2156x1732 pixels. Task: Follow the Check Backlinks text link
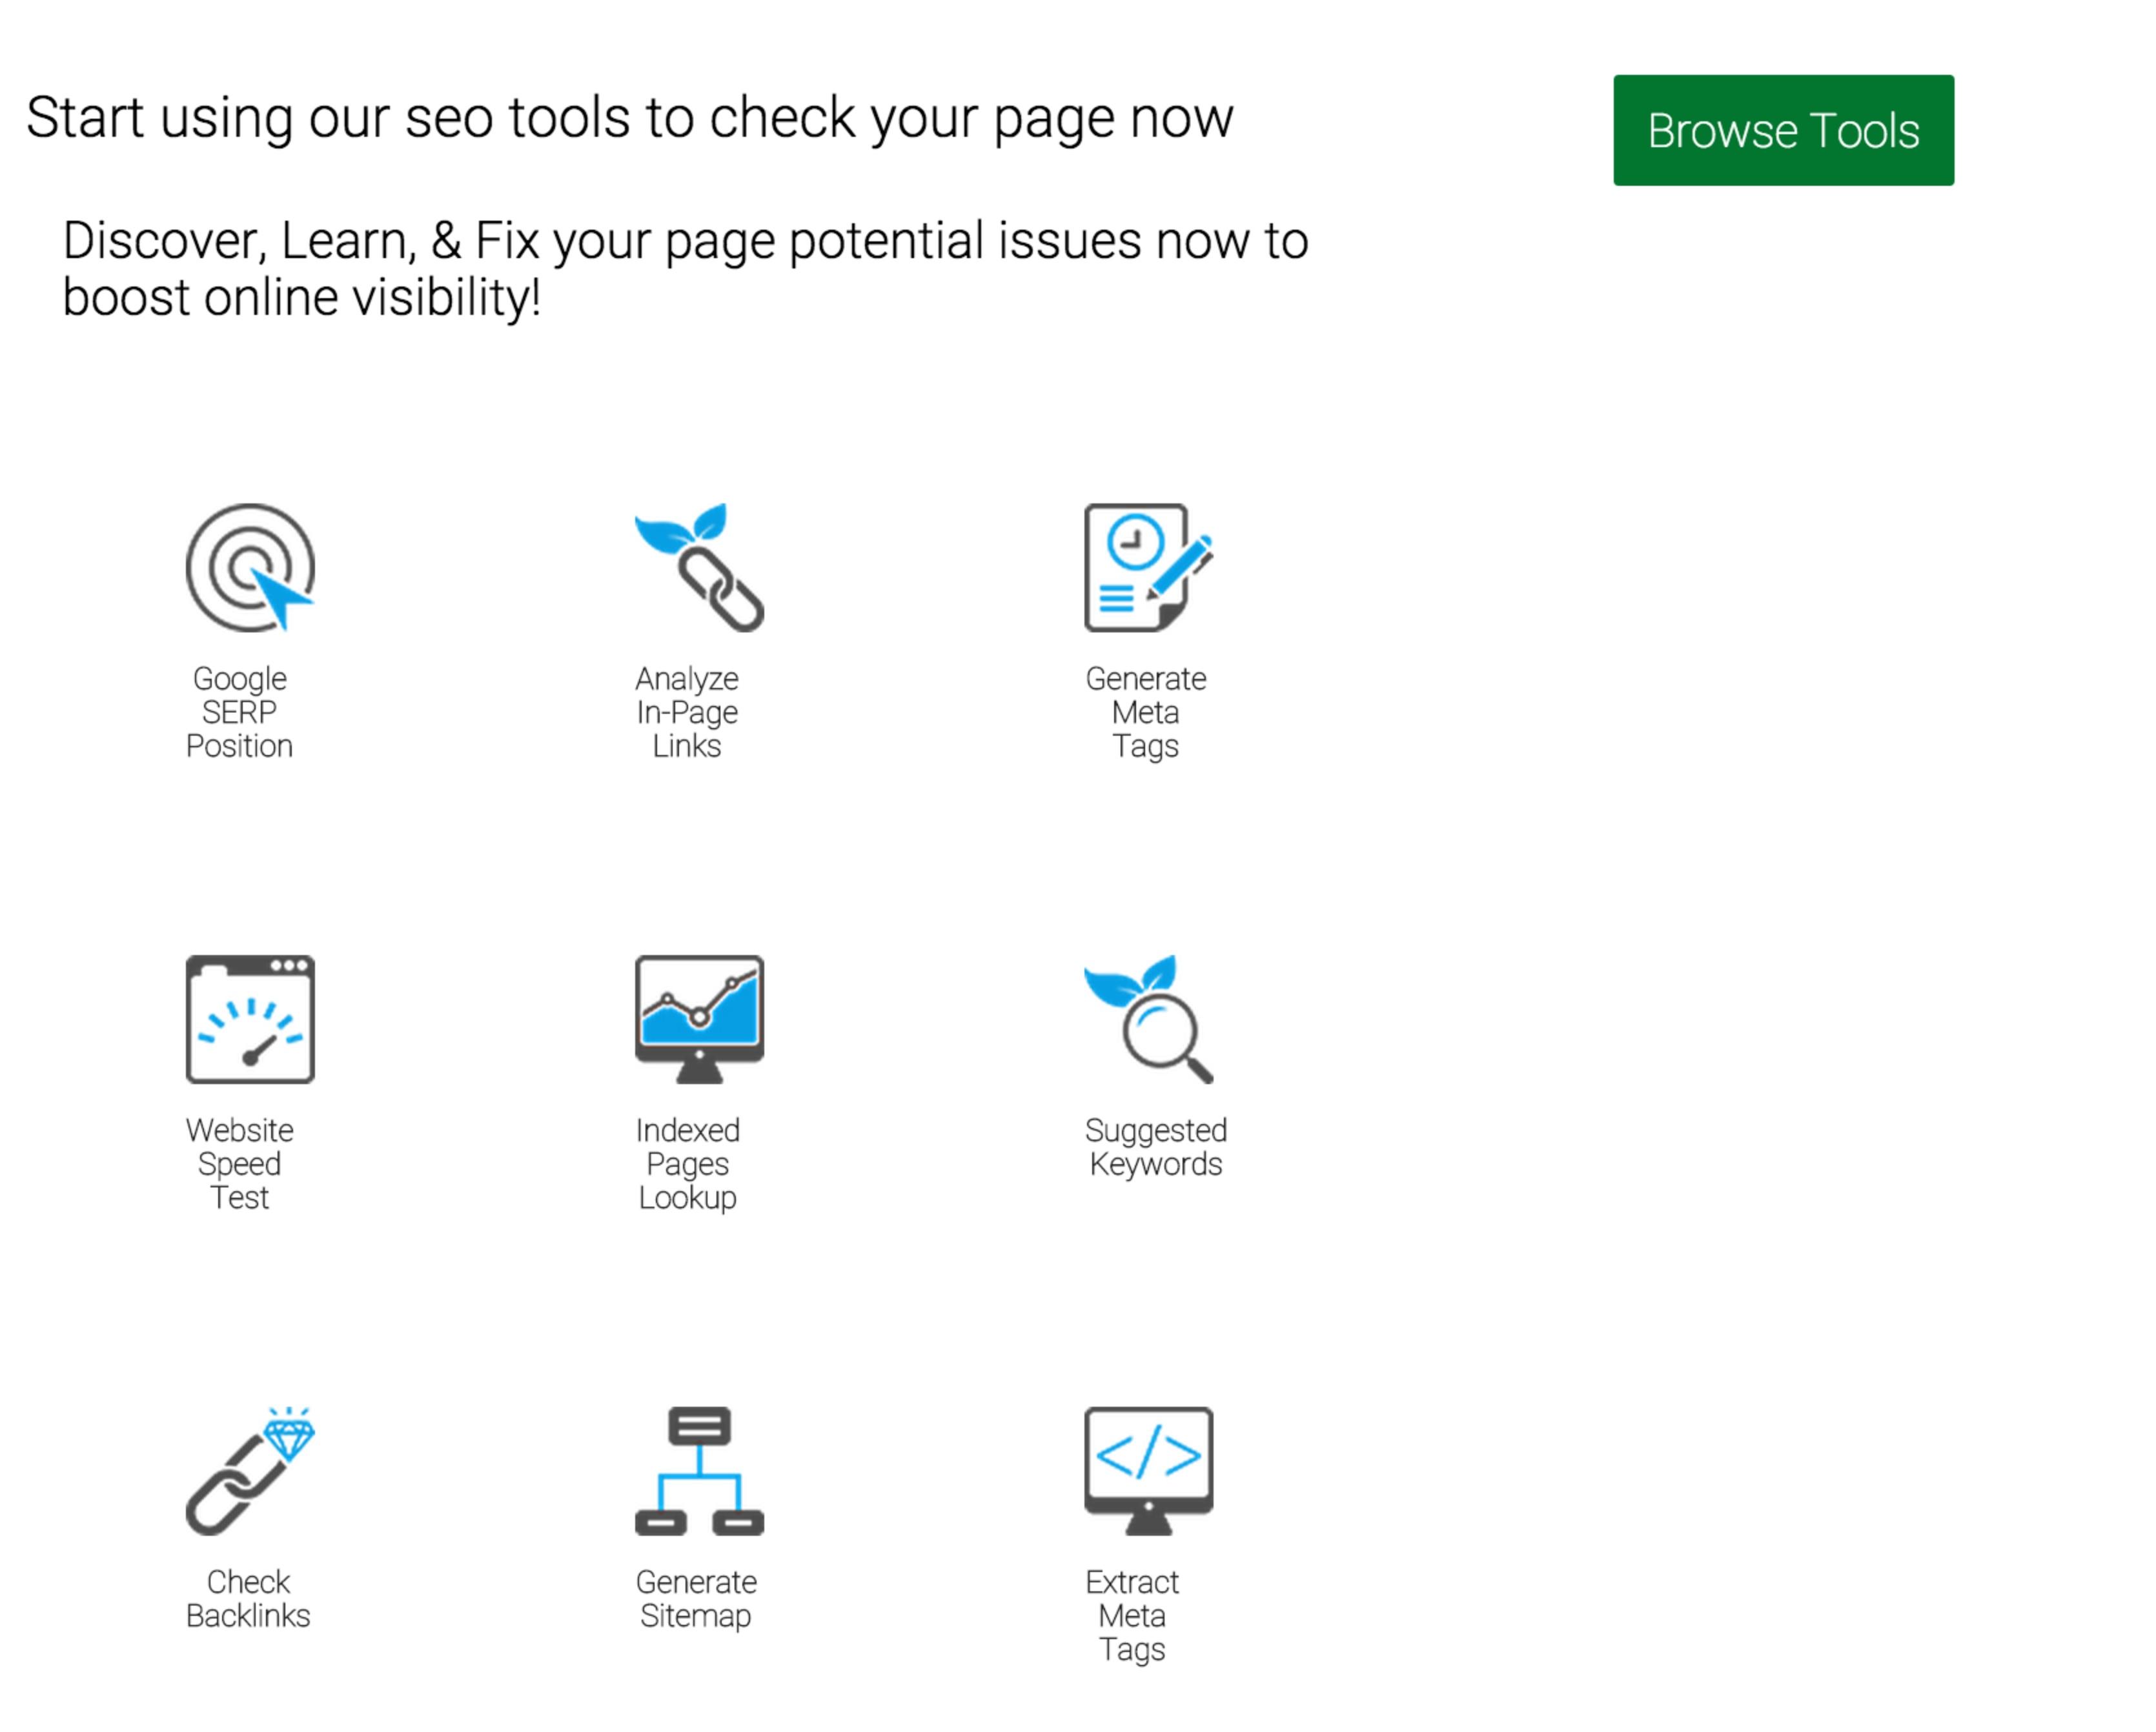pos(248,1598)
